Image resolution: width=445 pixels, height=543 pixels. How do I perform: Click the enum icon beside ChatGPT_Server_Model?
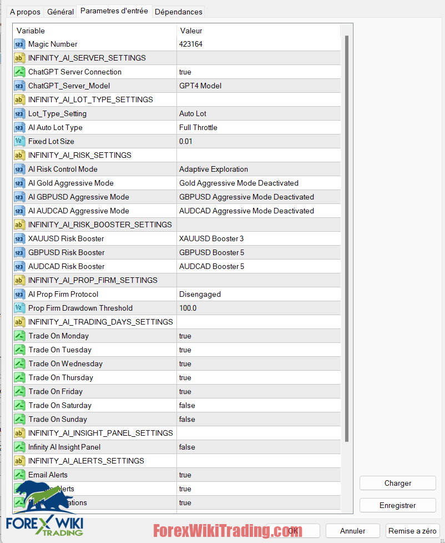(19, 86)
